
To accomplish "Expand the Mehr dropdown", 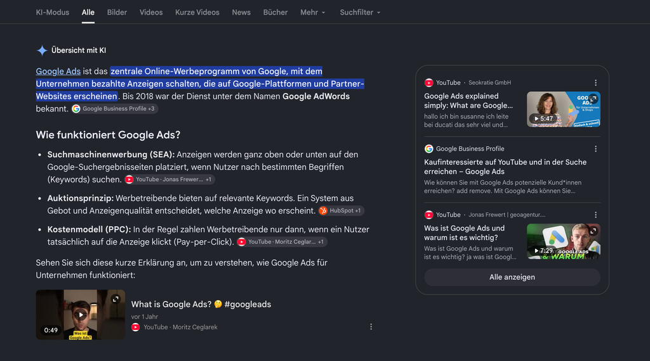I will 312,13.
